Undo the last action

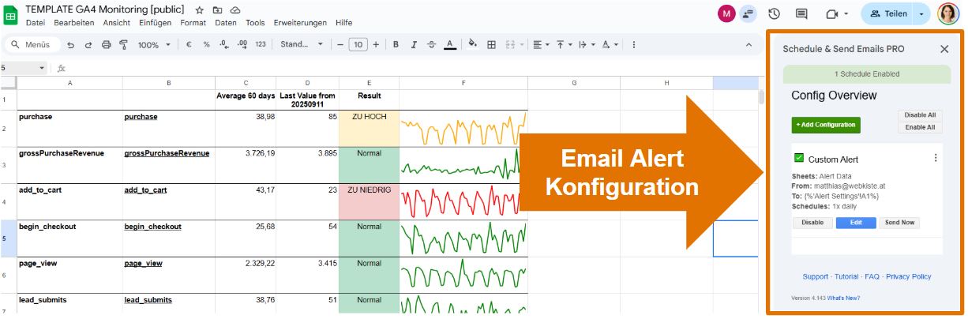click(x=71, y=45)
